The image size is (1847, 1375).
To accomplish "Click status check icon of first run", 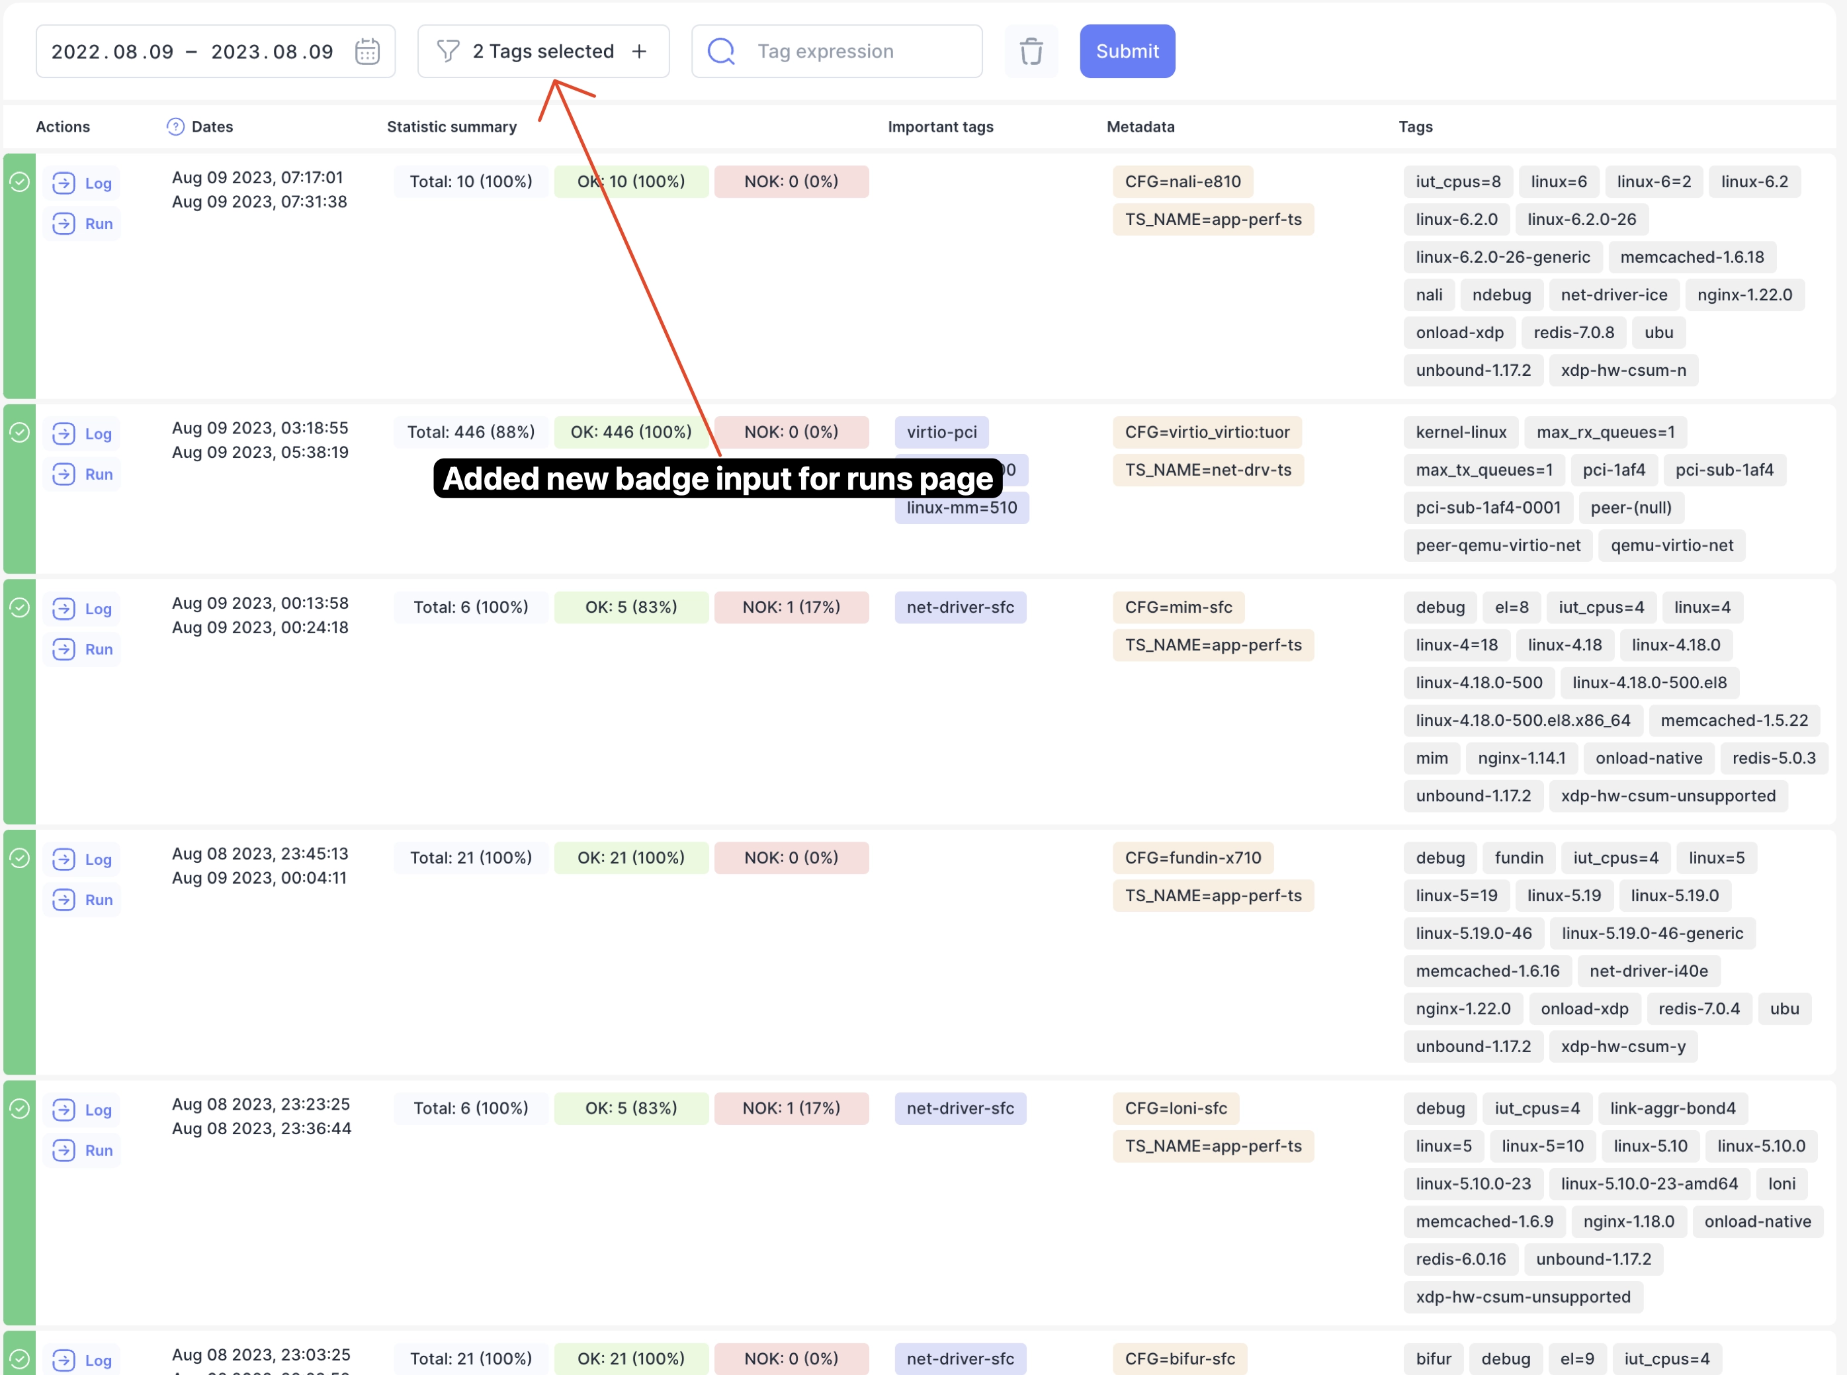I will tap(19, 181).
